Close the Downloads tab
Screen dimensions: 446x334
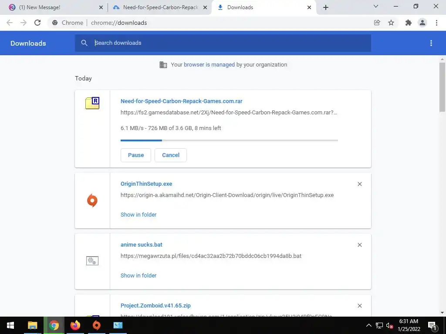(309, 7)
